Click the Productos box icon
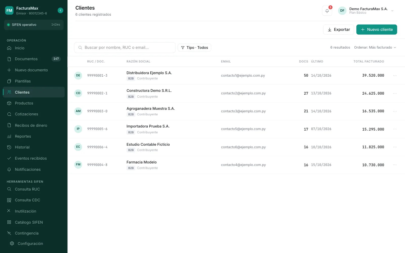 pyautogui.click(x=9, y=103)
